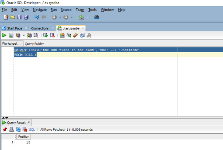This screenshot has width=223, height=150.
Task: Click the Run Script icon
Action: coord(11,35)
